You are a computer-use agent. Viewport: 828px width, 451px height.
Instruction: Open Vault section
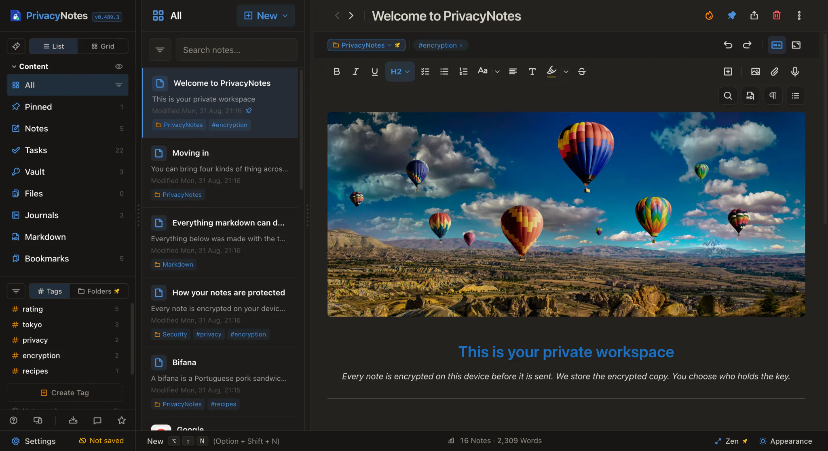pyautogui.click(x=68, y=172)
